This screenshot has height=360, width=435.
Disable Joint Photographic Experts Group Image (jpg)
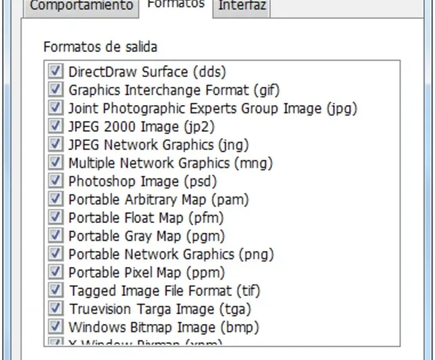[x=56, y=108]
